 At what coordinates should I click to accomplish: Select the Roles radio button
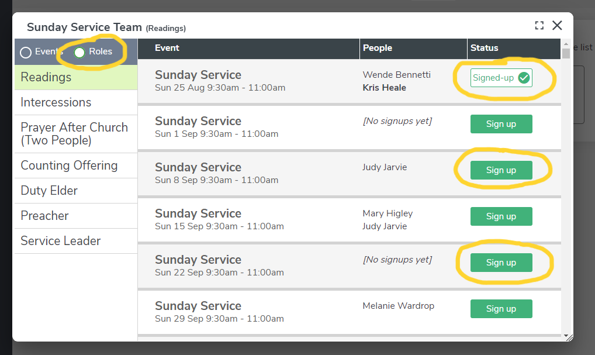click(80, 53)
